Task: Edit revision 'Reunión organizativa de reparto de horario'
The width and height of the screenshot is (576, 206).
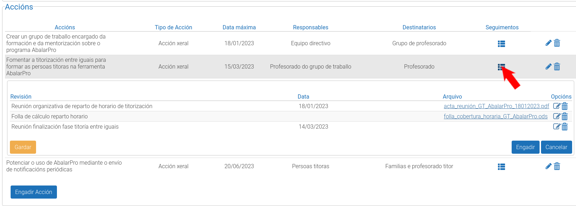Action: click(557, 106)
